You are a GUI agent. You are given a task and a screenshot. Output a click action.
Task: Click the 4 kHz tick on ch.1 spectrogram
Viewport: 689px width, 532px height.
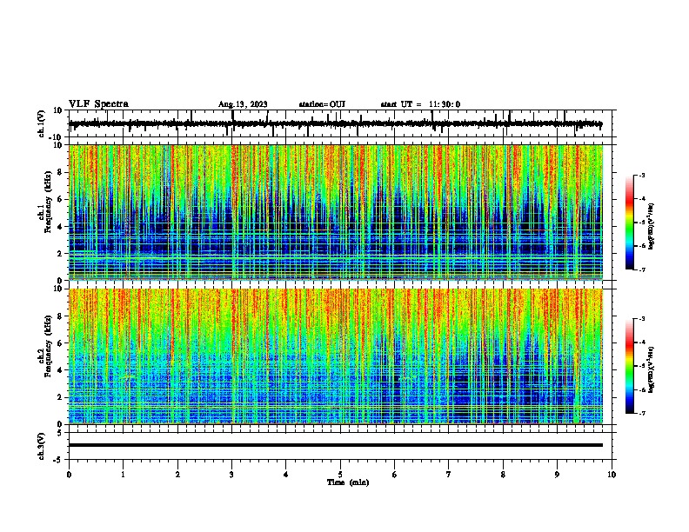pyautogui.click(x=59, y=227)
